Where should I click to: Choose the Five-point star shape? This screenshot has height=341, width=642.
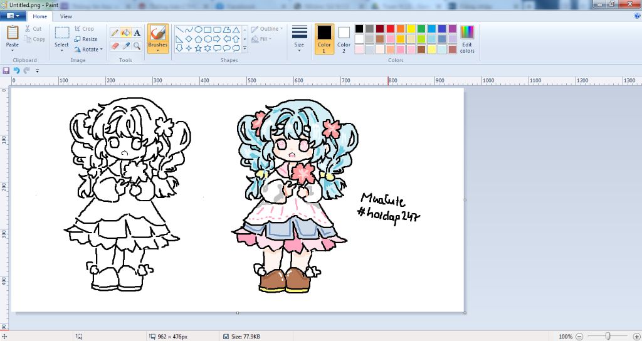(198, 48)
